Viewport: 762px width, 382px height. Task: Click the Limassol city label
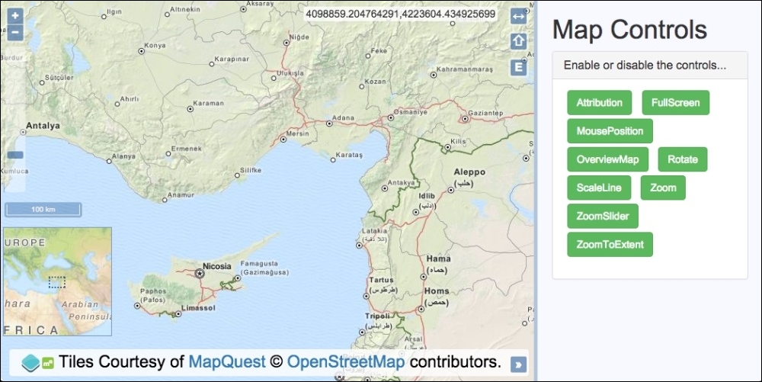pos(198,308)
